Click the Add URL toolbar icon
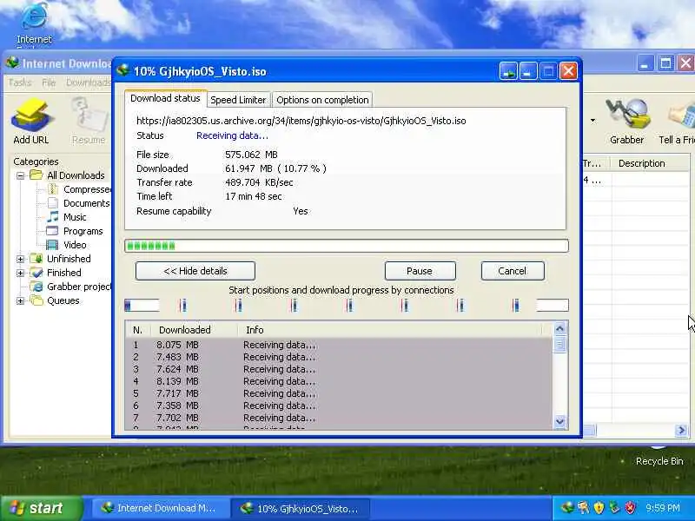695x521 pixels. (31, 121)
